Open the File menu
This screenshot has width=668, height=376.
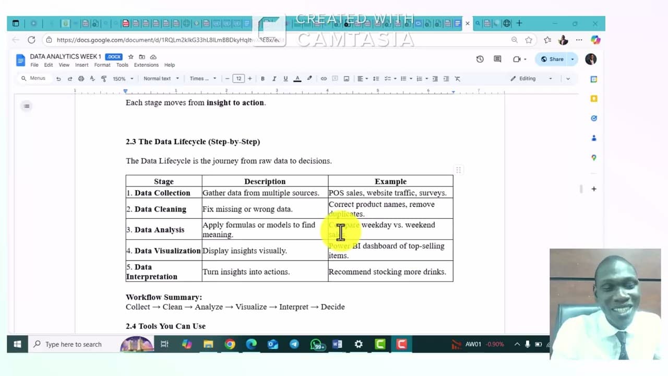(34, 65)
